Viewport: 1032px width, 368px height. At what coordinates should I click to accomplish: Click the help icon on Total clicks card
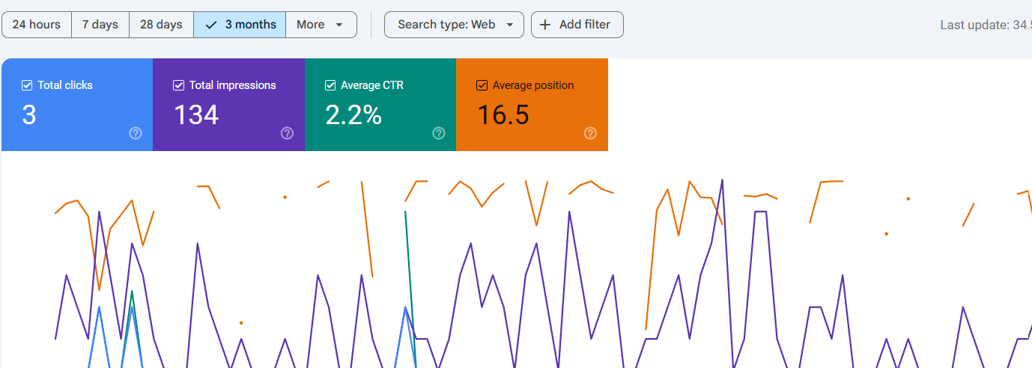[x=136, y=133]
